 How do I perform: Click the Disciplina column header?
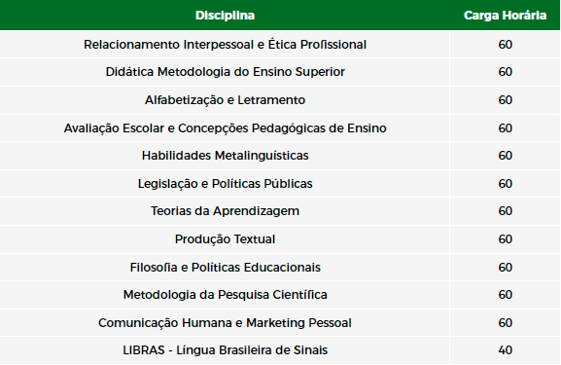[225, 16]
